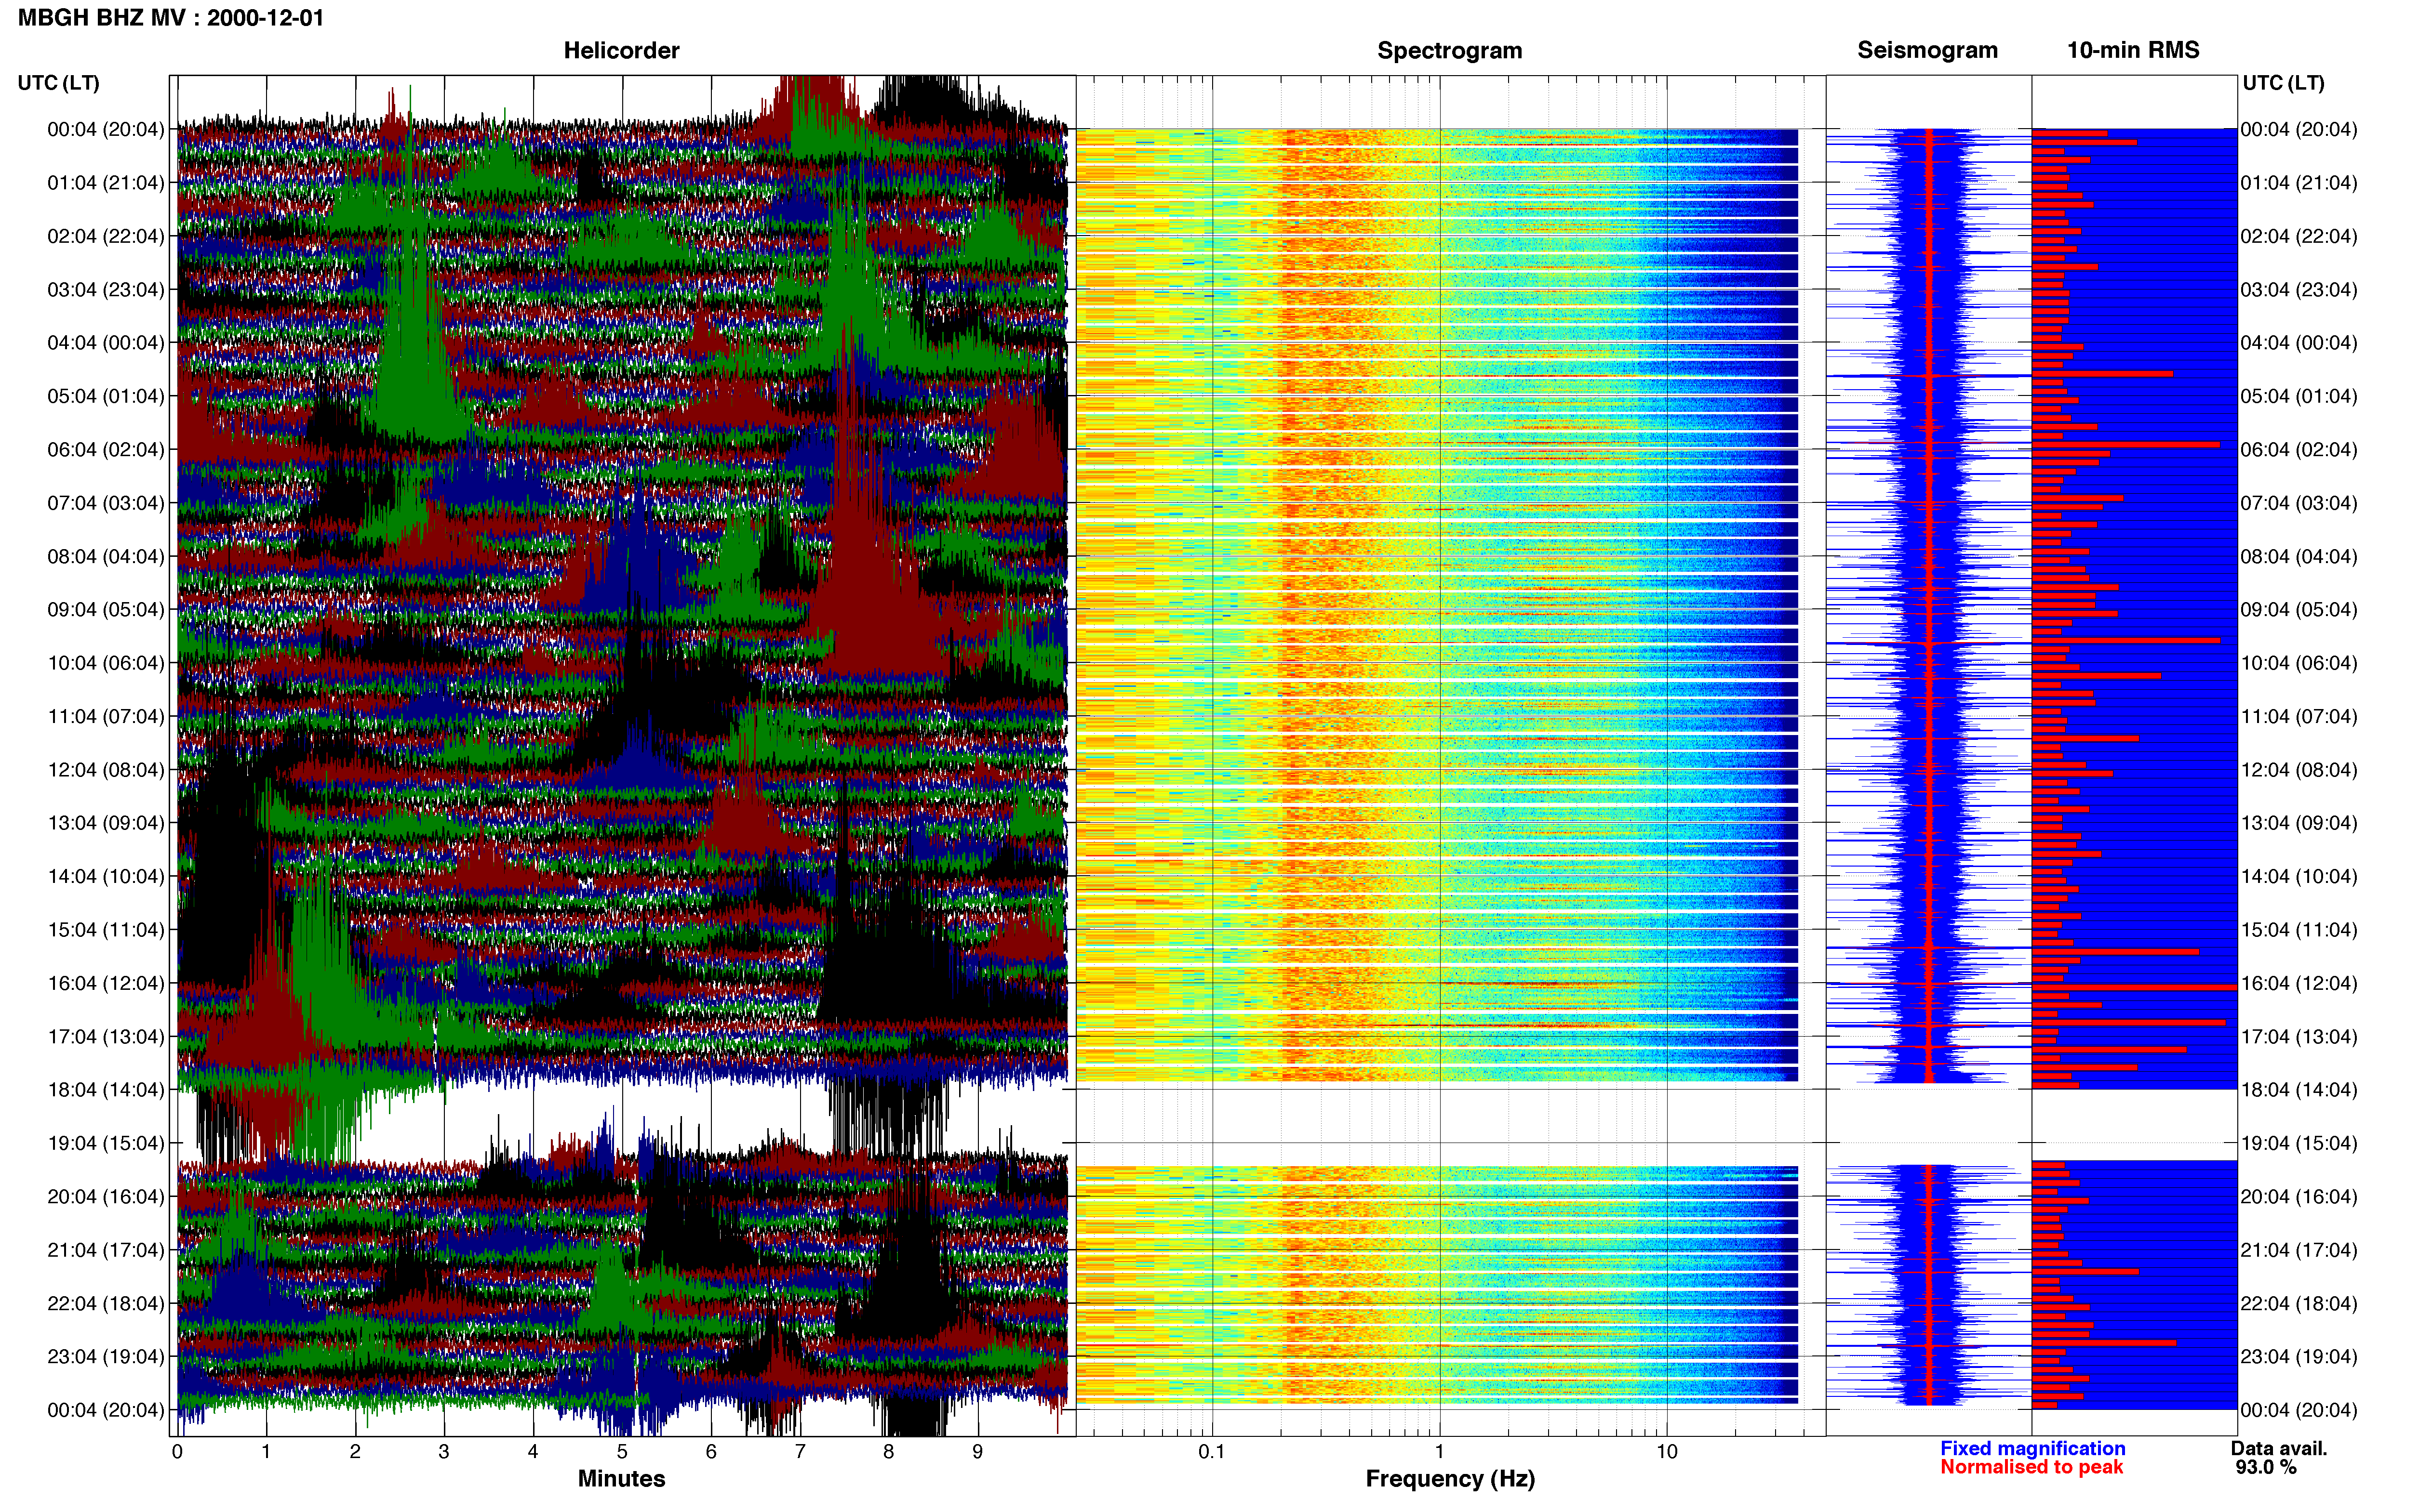The width and height of the screenshot is (2419, 1512).
Task: Click the helicorder minute tick '0'
Action: [x=177, y=1451]
